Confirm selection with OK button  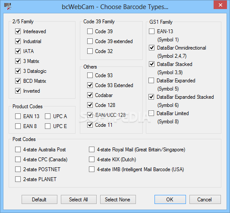coord(170,199)
